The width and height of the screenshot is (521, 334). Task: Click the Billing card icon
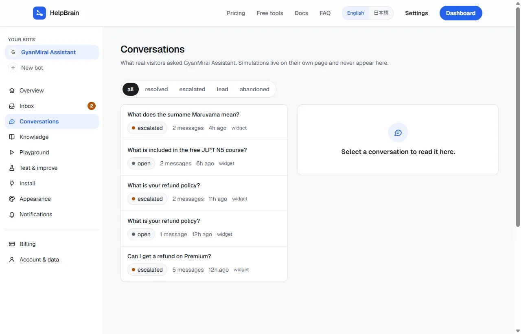point(12,244)
